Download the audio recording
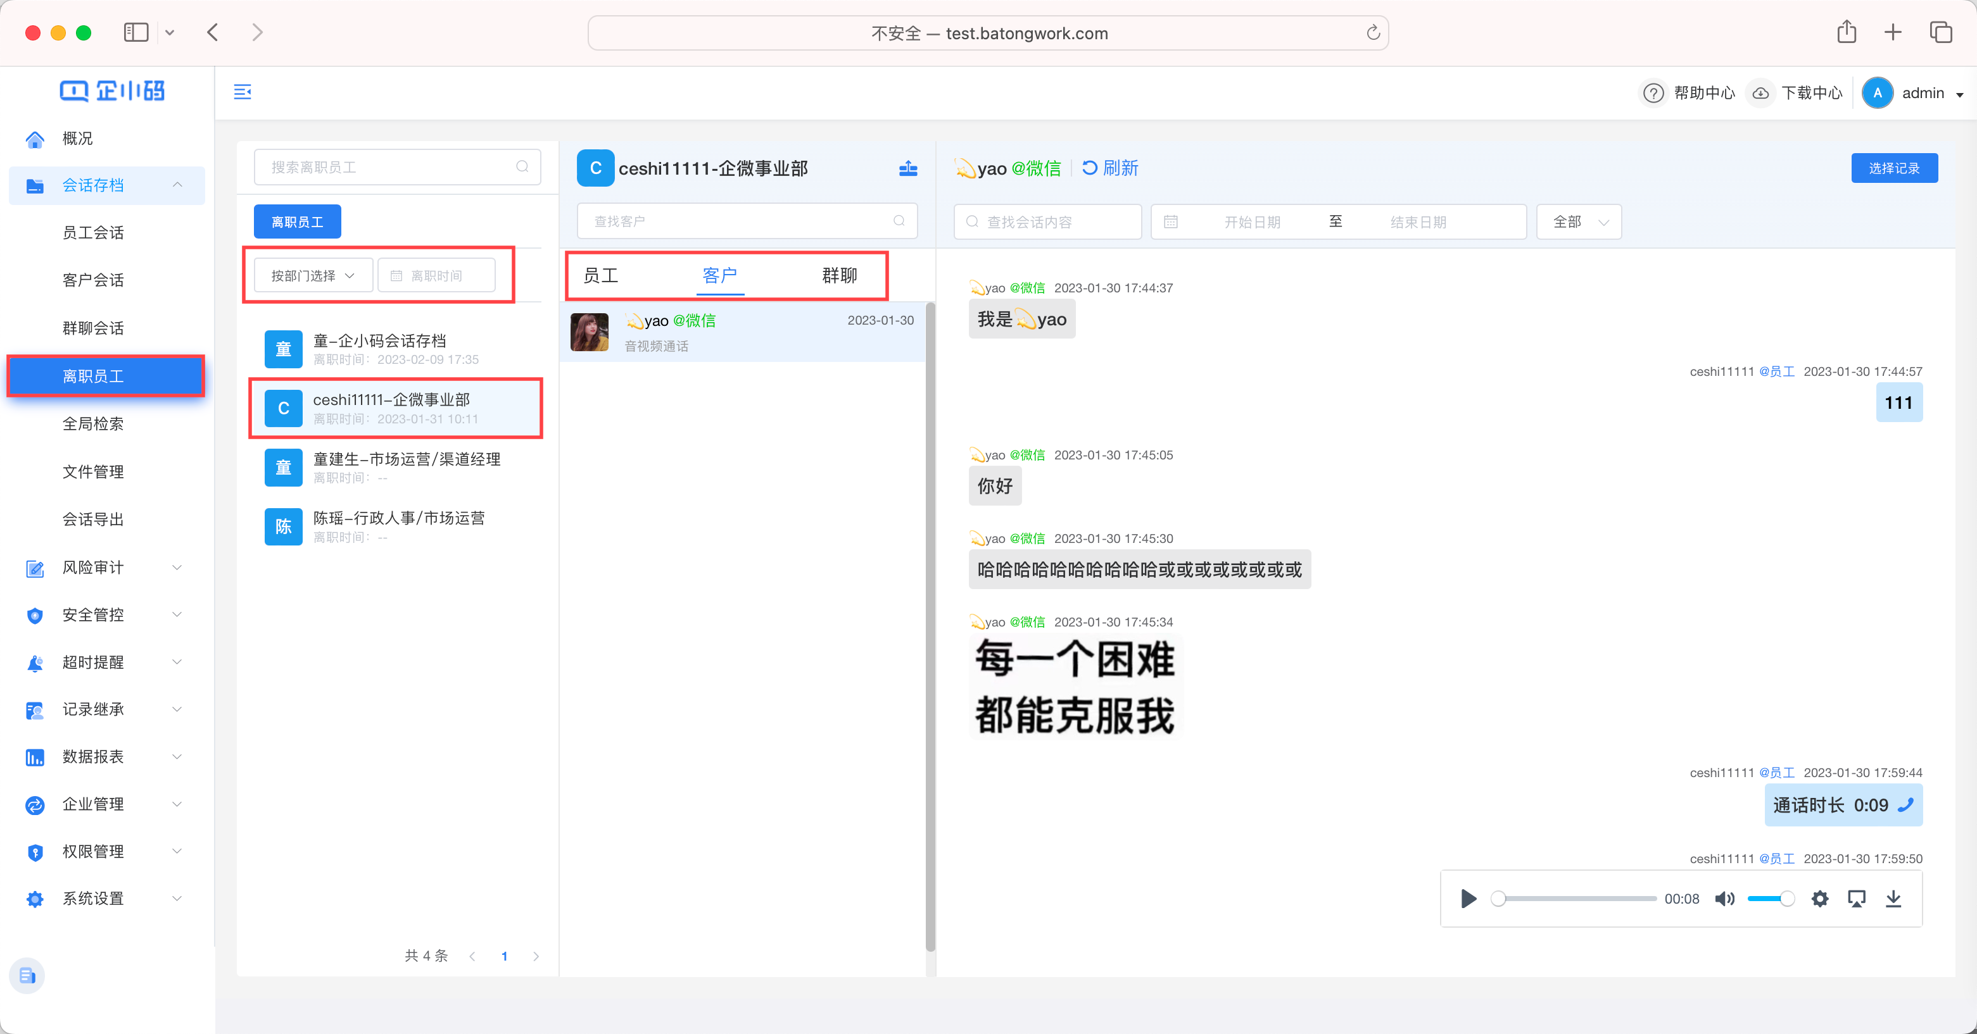 1893,898
